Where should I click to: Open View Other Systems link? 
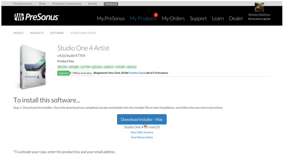click(142, 132)
